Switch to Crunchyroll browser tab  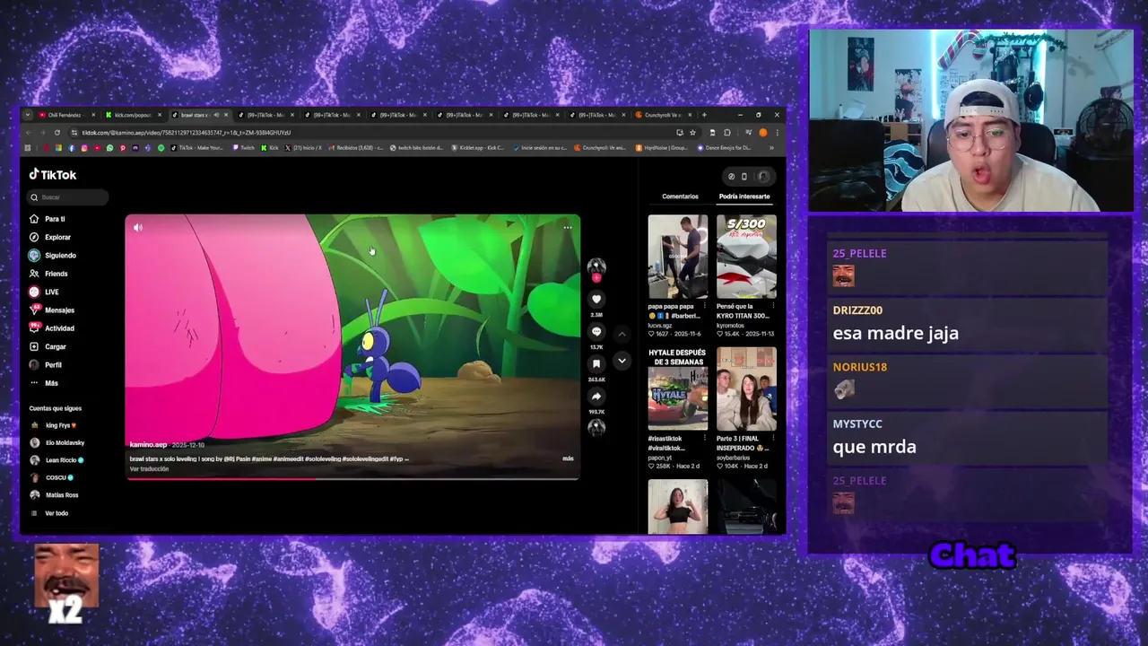[664, 115]
